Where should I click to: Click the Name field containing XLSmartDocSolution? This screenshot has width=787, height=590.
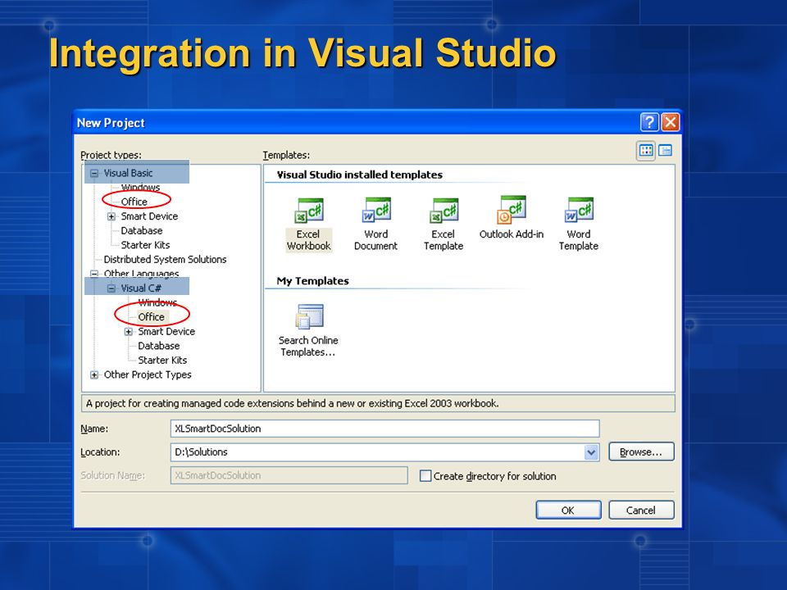[385, 429]
